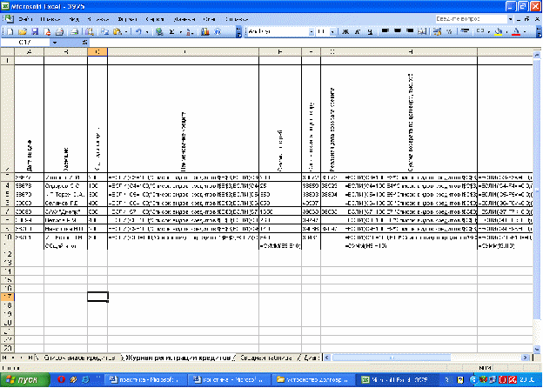The image size is (543, 388).
Task: Click the Open file folder icon
Action: (23, 31)
